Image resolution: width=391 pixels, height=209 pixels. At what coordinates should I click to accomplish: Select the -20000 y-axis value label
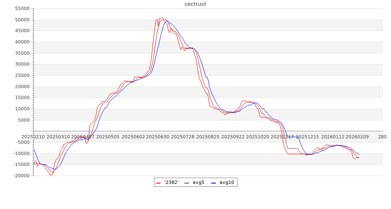pyautogui.click(x=21, y=176)
